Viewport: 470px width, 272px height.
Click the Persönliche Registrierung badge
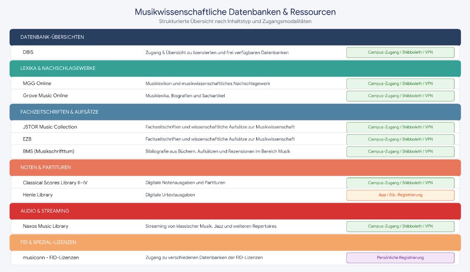tap(400, 257)
